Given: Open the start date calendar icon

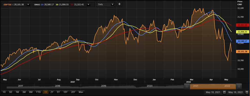Looking at the screenshot, I should [224, 92].
